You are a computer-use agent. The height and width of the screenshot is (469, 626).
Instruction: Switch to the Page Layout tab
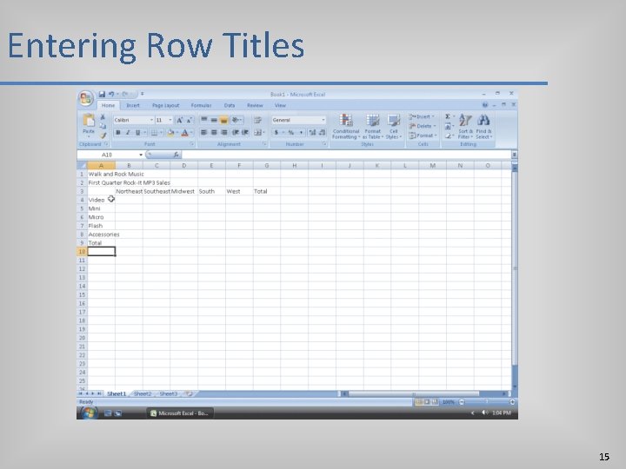(x=166, y=105)
